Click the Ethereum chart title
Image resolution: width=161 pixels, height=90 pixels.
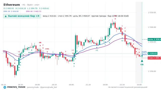click(x=12, y=5)
